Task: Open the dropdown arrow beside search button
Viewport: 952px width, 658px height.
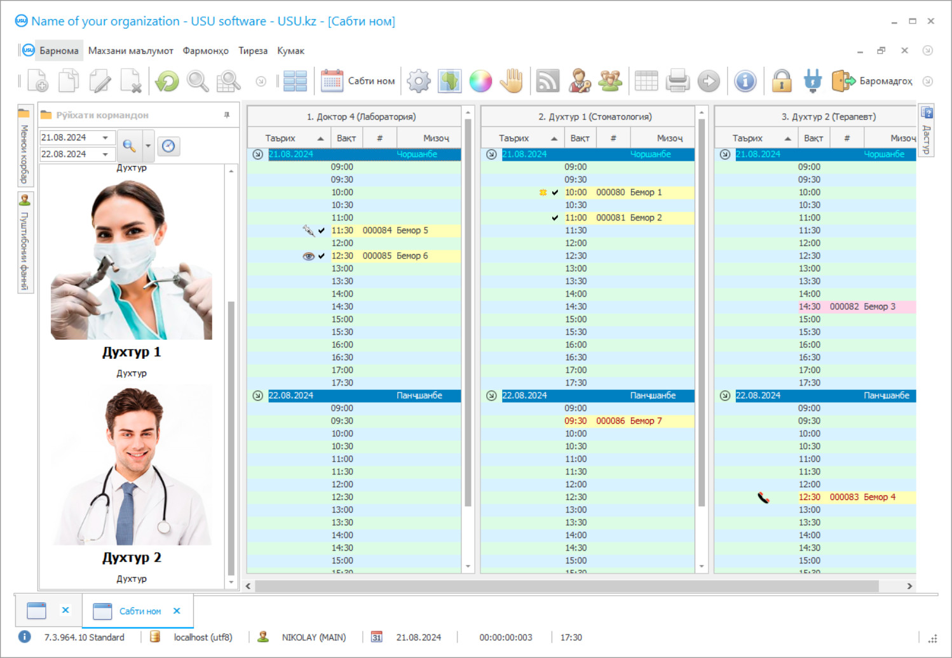Action: (x=148, y=145)
